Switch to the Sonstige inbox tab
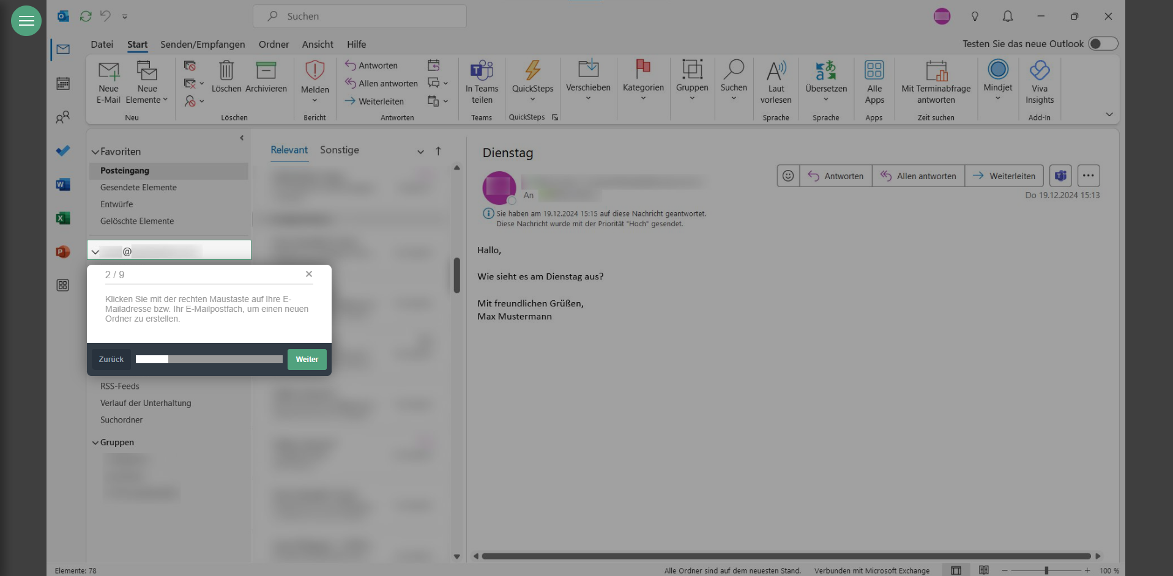The height and width of the screenshot is (576, 1173). pos(339,150)
